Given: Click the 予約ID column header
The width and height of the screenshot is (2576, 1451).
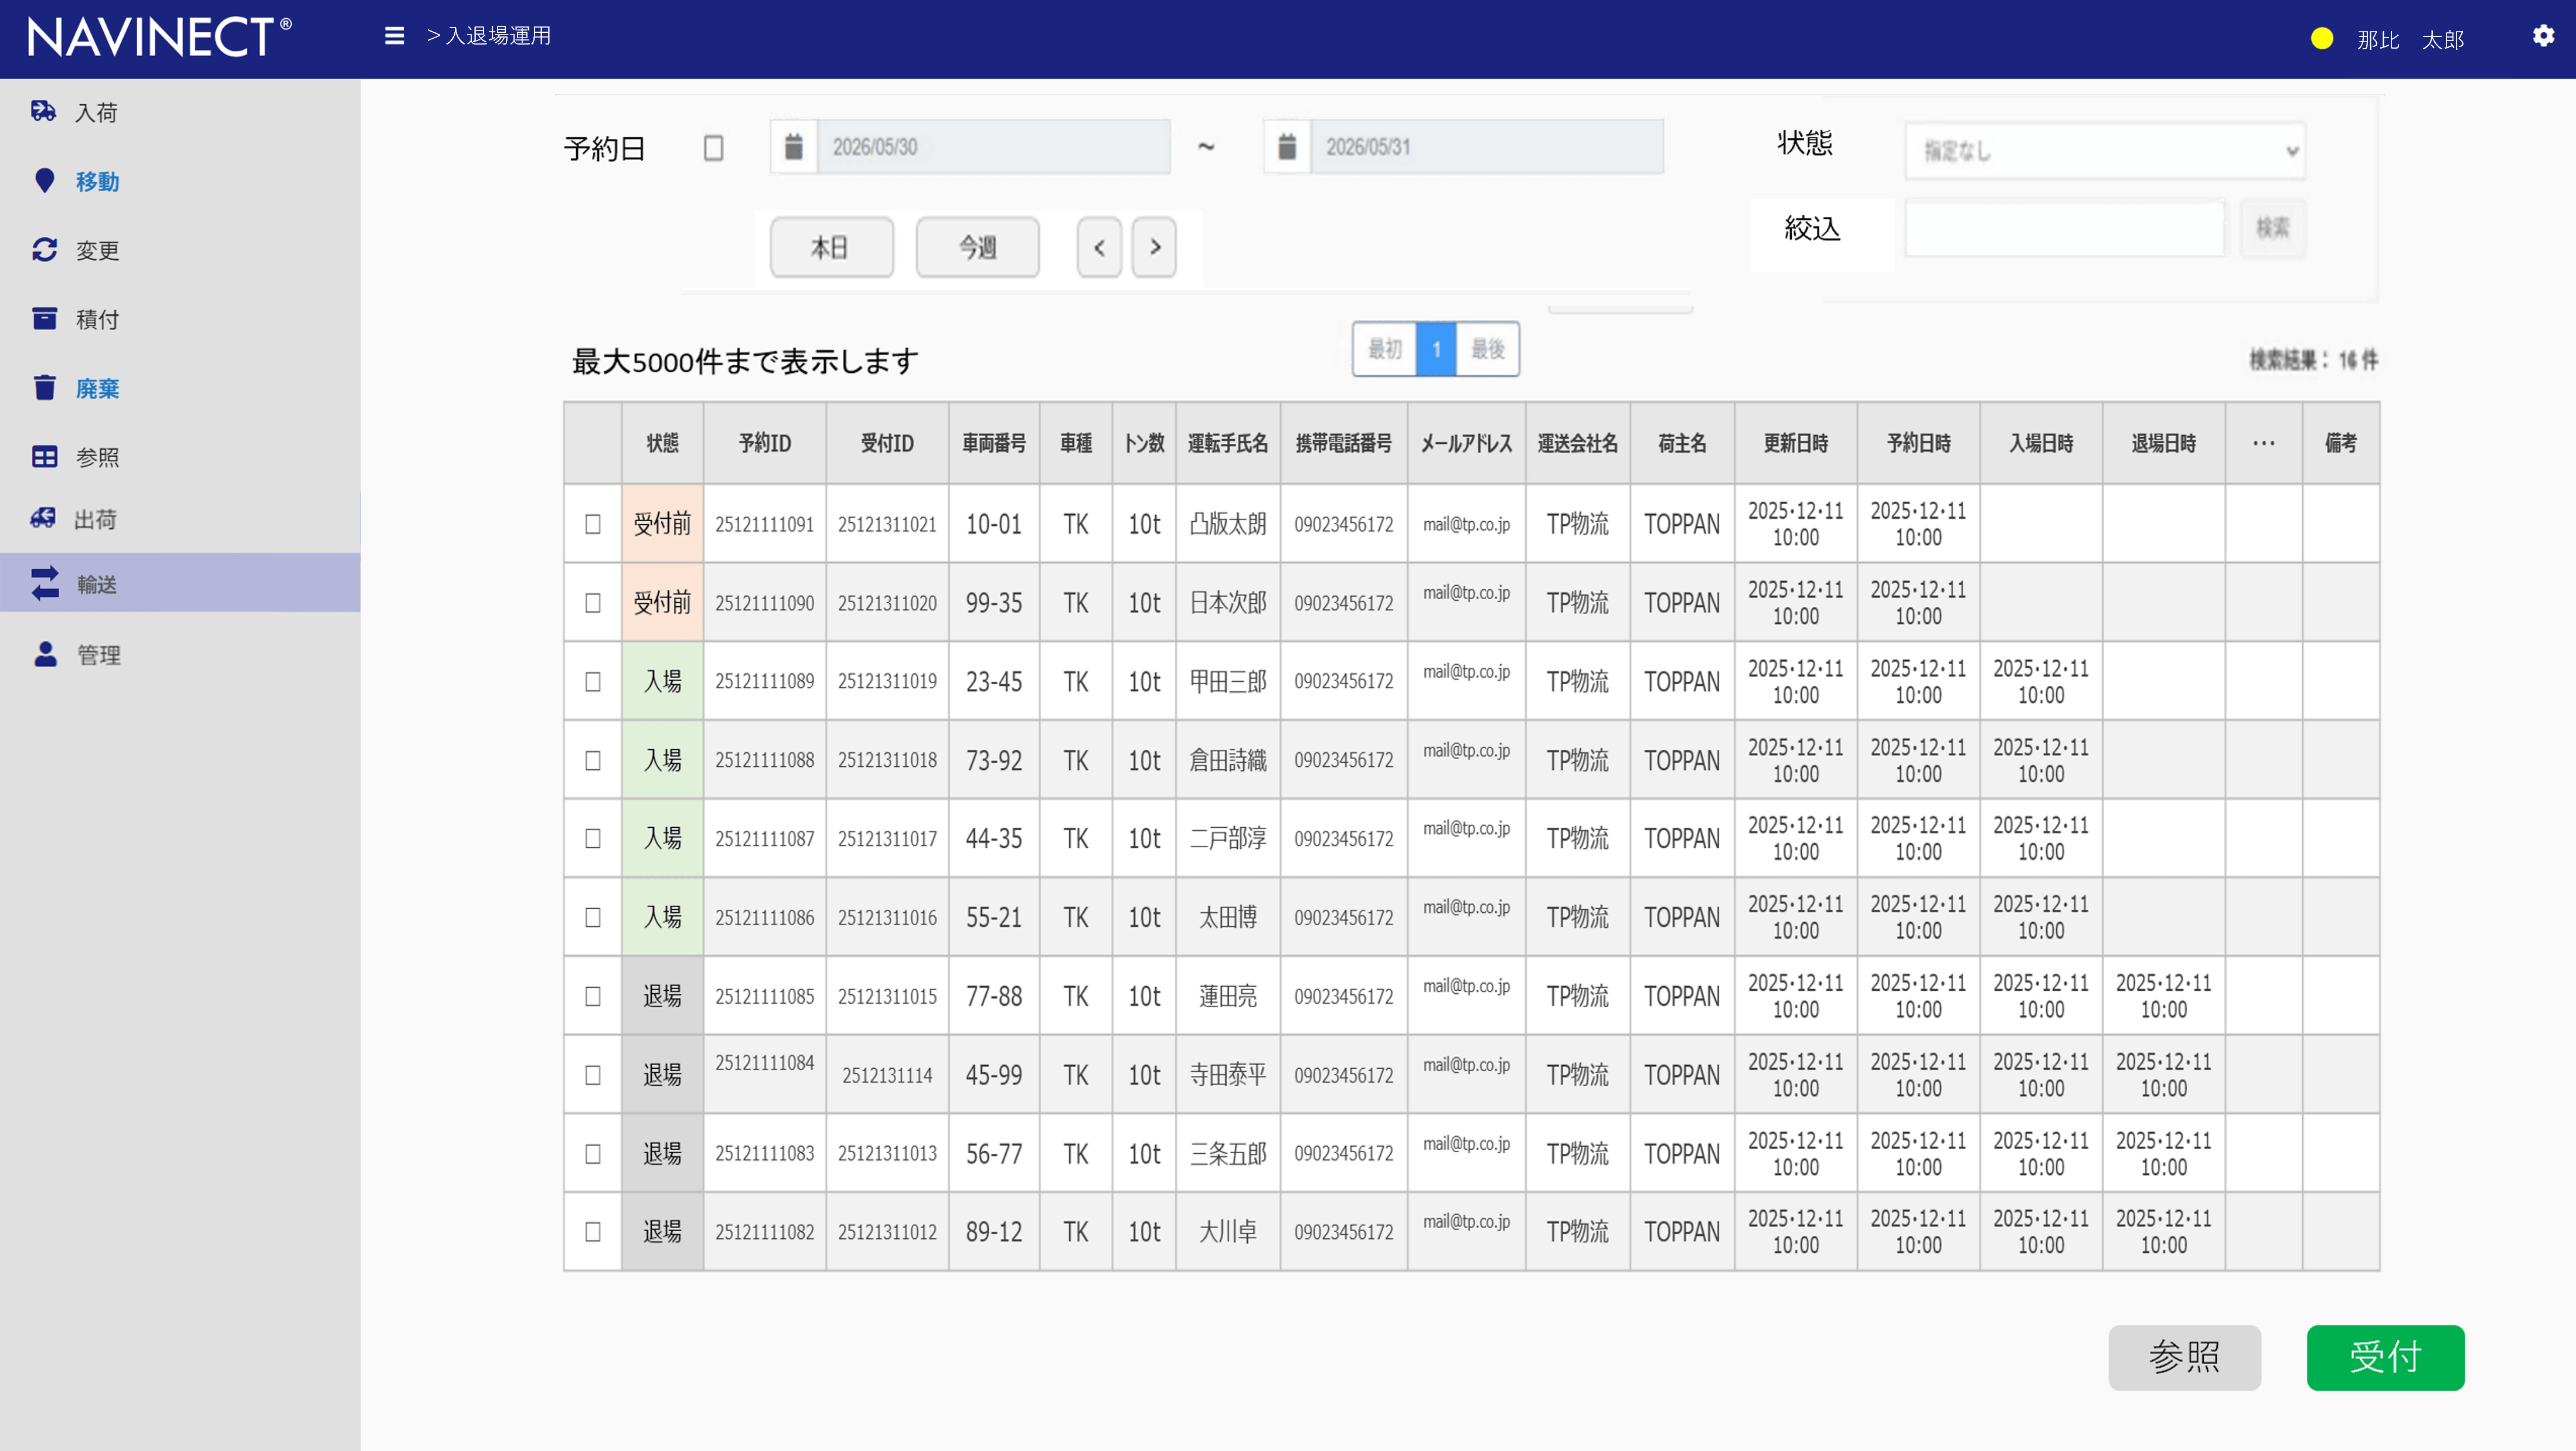Looking at the screenshot, I should (765, 443).
